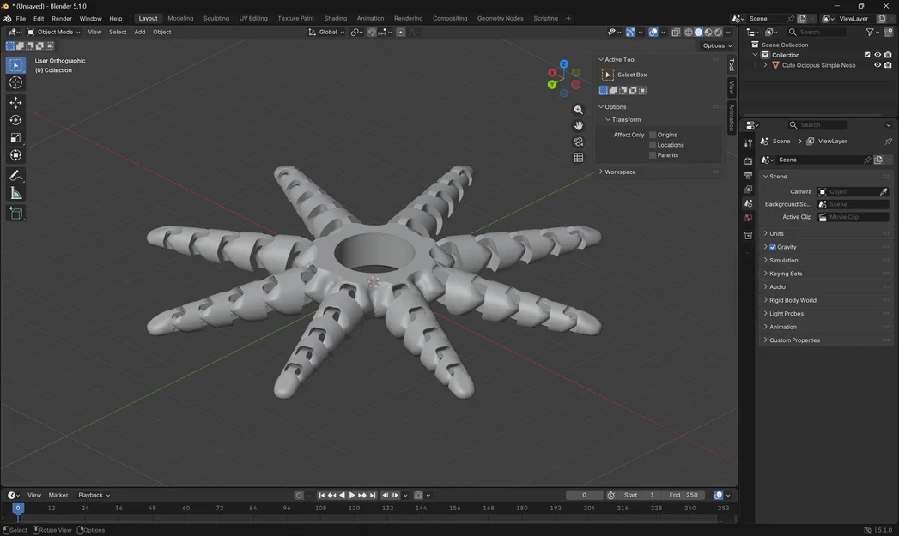Click the Camera eyedropper in Scene properties

pos(884,191)
